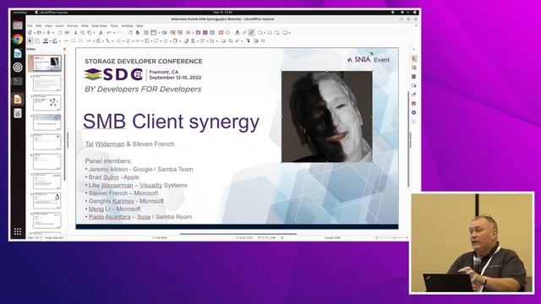Open the Slide Show menu
The height and width of the screenshot is (304, 541).
(100, 26)
